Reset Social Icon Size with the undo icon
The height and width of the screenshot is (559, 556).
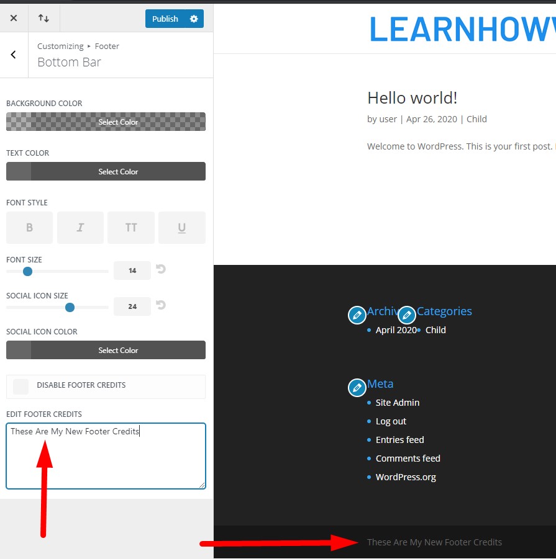pyautogui.click(x=161, y=305)
